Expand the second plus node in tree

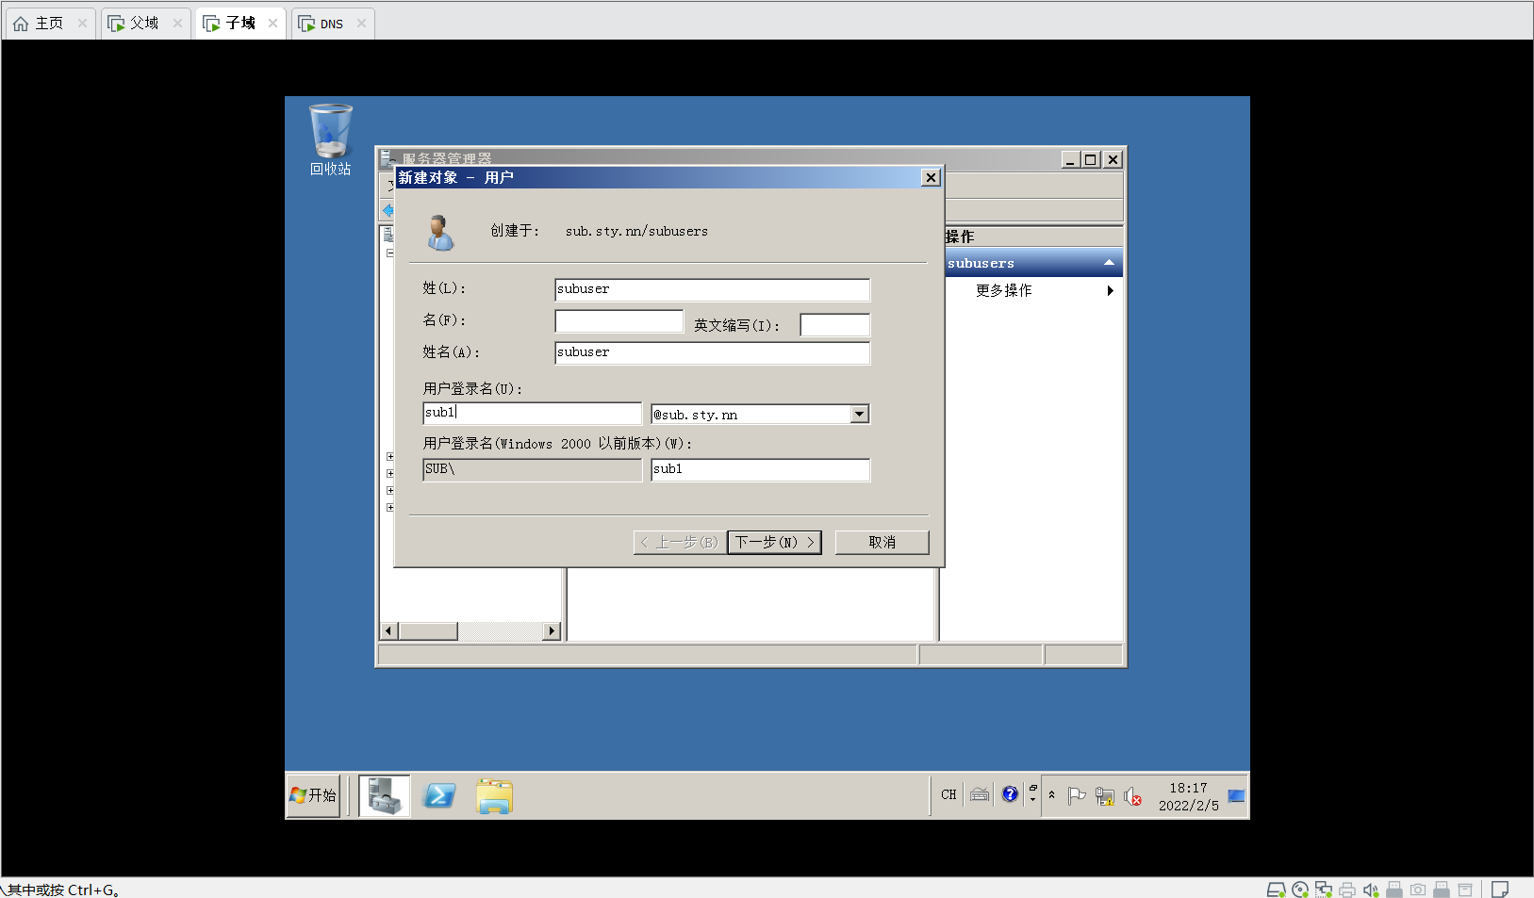point(389,474)
